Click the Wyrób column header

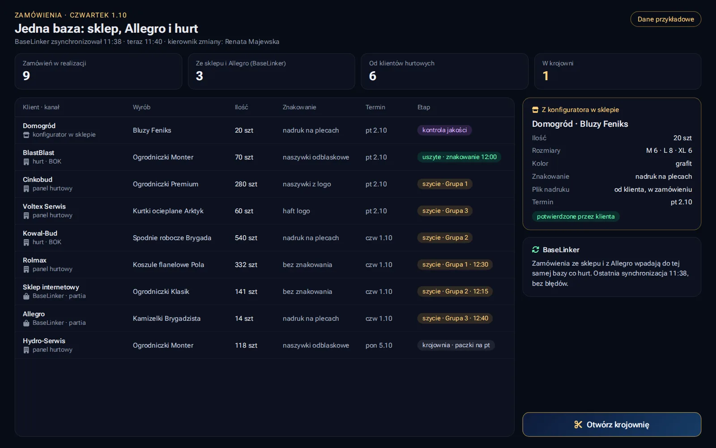click(x=141, y=107)
